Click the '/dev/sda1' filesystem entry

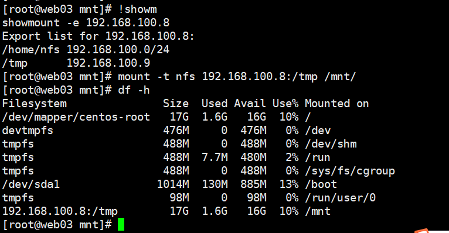click(x=31, y=184)
